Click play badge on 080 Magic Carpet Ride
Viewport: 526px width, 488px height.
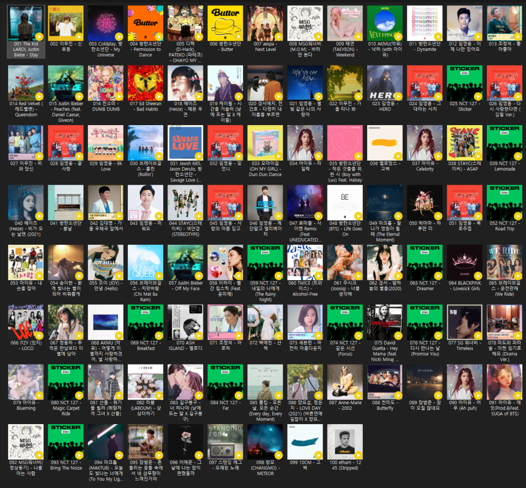[79, 396]
